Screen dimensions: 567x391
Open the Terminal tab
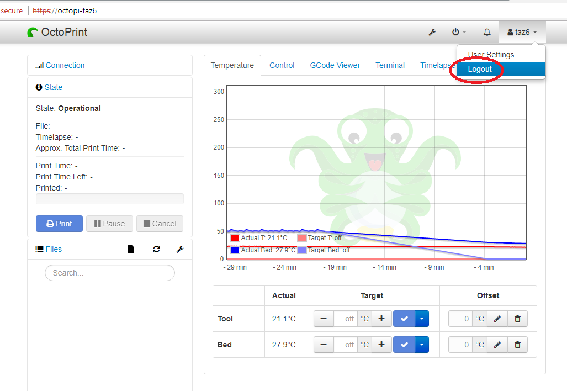390,66
